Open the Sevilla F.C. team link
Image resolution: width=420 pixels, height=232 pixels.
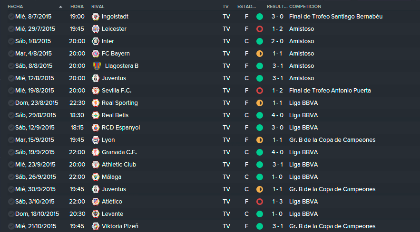[x=117, y=91]
